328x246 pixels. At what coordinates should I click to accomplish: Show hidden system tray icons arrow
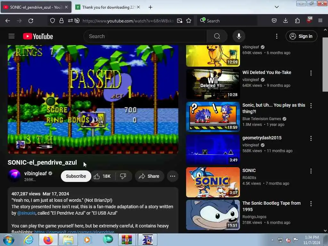click(x=272, y=240)
